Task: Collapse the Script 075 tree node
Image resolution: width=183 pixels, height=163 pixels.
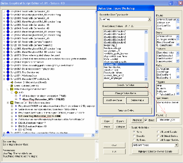Action: click(3, 79)
